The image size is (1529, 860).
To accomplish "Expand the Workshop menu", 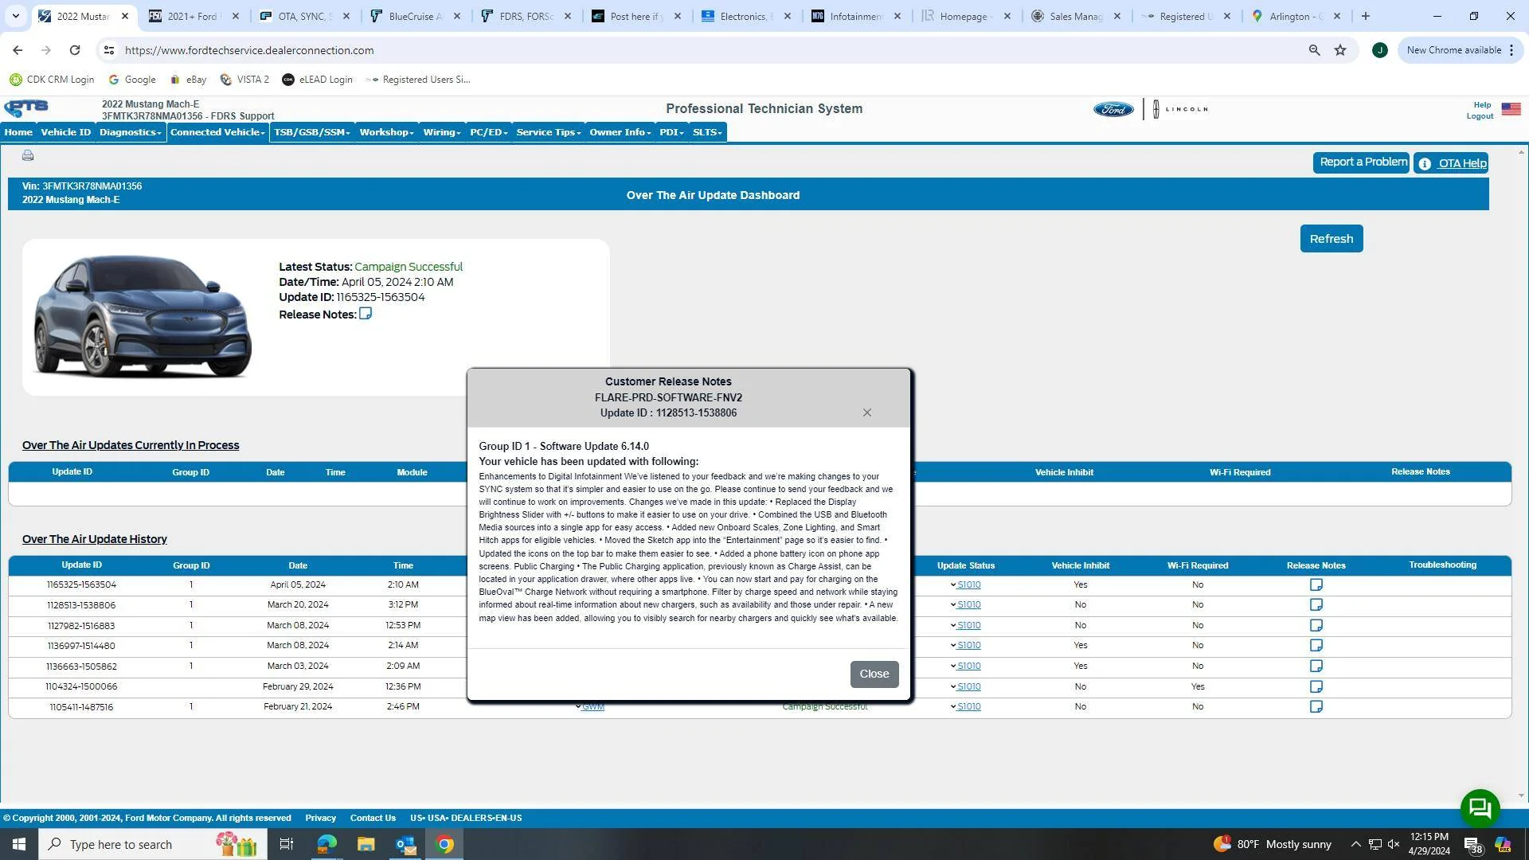I will coord(386,132).
